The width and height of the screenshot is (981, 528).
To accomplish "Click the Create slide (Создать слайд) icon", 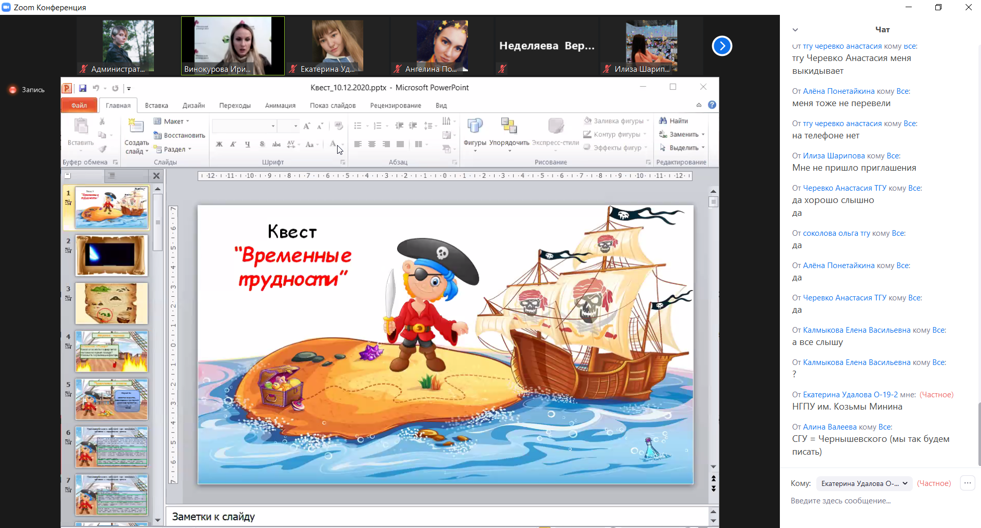I will [136, 127].
